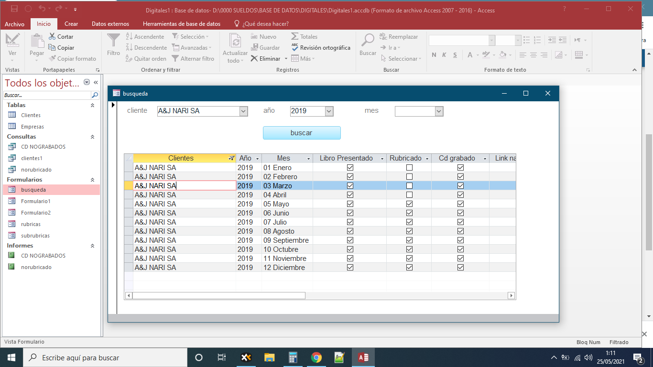
Task: Toggle Rubricado checkbox for 02 Febrero
Action: pyautogui.click(x=409, y=177)
